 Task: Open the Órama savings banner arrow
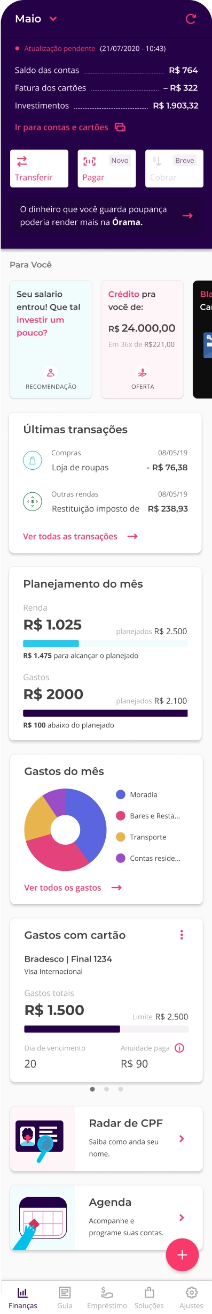pos(187,216)
